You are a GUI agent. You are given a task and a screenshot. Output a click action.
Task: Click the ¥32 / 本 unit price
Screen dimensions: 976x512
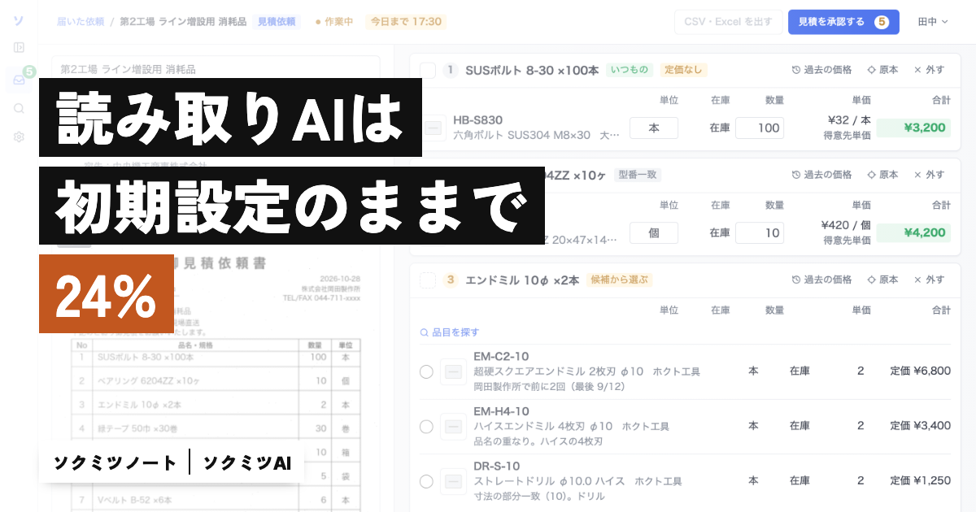click(848, 120)
